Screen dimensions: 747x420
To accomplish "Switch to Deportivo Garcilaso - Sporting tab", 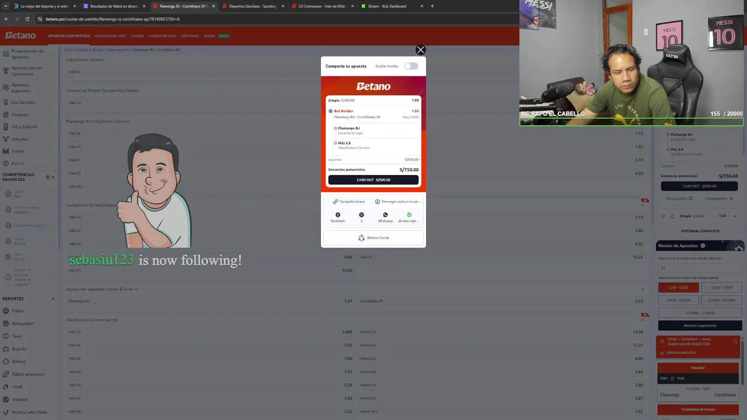I will 252,6.
